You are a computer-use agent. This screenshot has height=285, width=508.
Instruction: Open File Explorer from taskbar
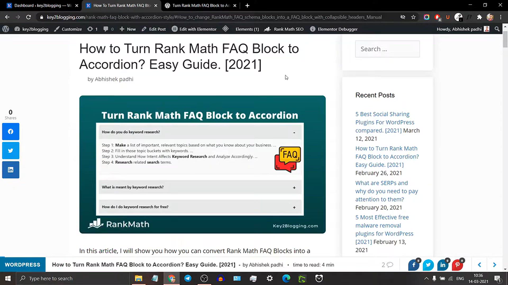[138, 278]
